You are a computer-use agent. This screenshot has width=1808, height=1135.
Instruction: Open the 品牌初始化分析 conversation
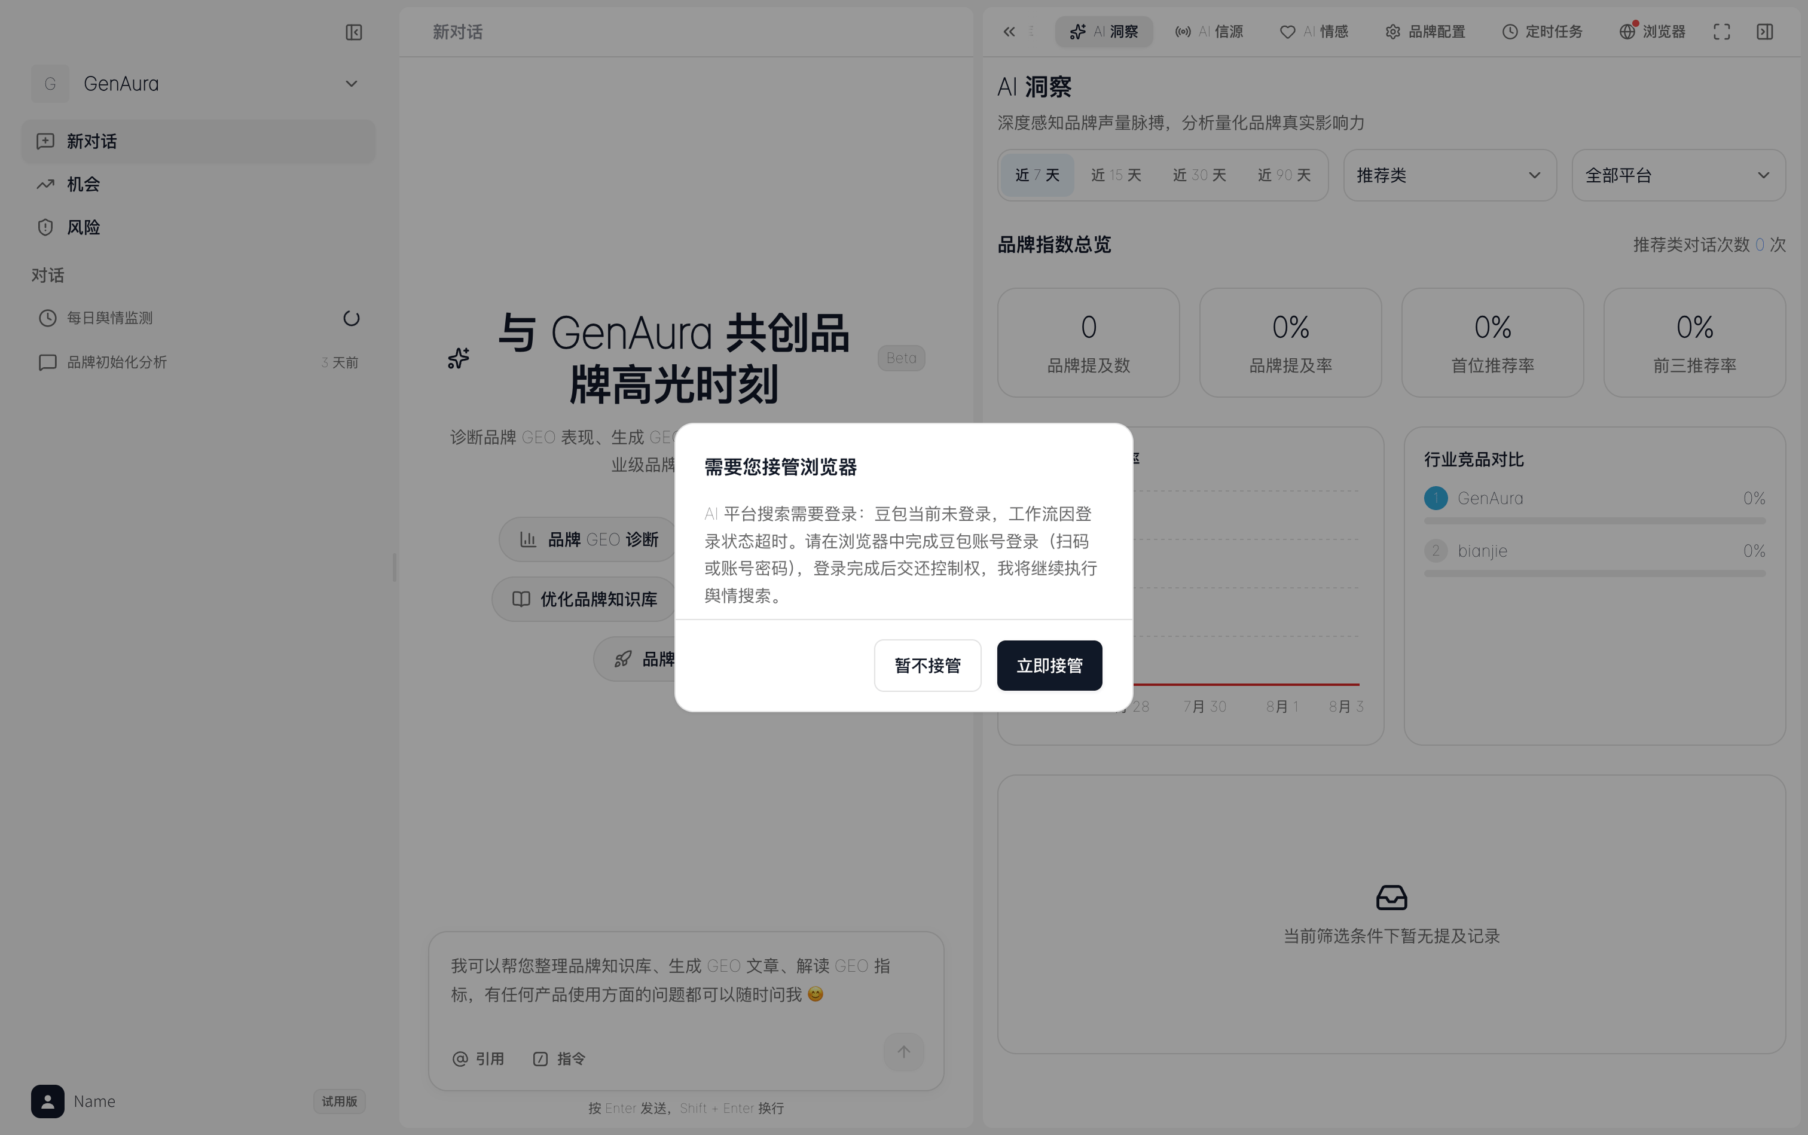click(198, 362)
